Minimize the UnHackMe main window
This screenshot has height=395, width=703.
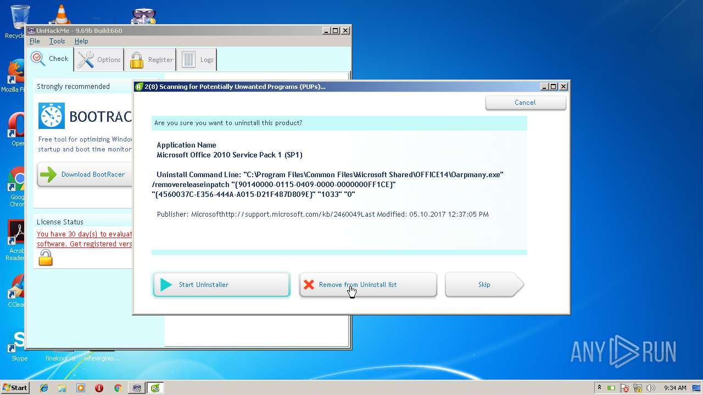point(326,31)
